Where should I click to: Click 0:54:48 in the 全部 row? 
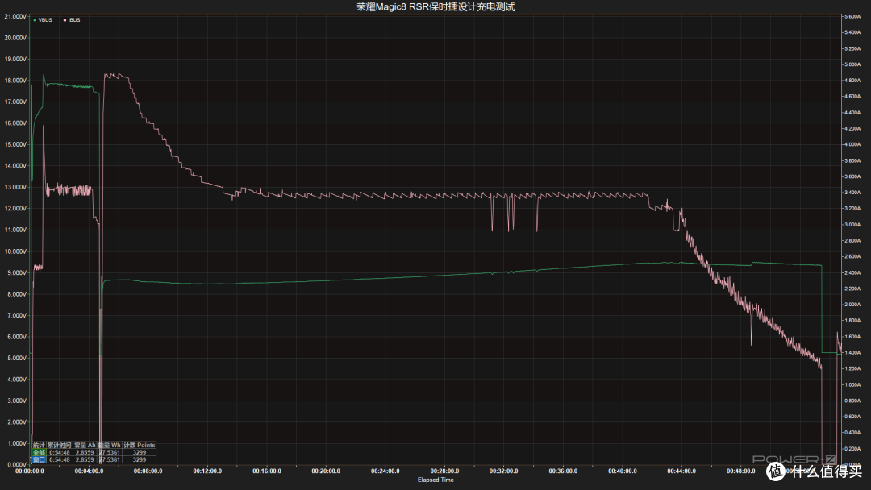(x=60, y=452)
